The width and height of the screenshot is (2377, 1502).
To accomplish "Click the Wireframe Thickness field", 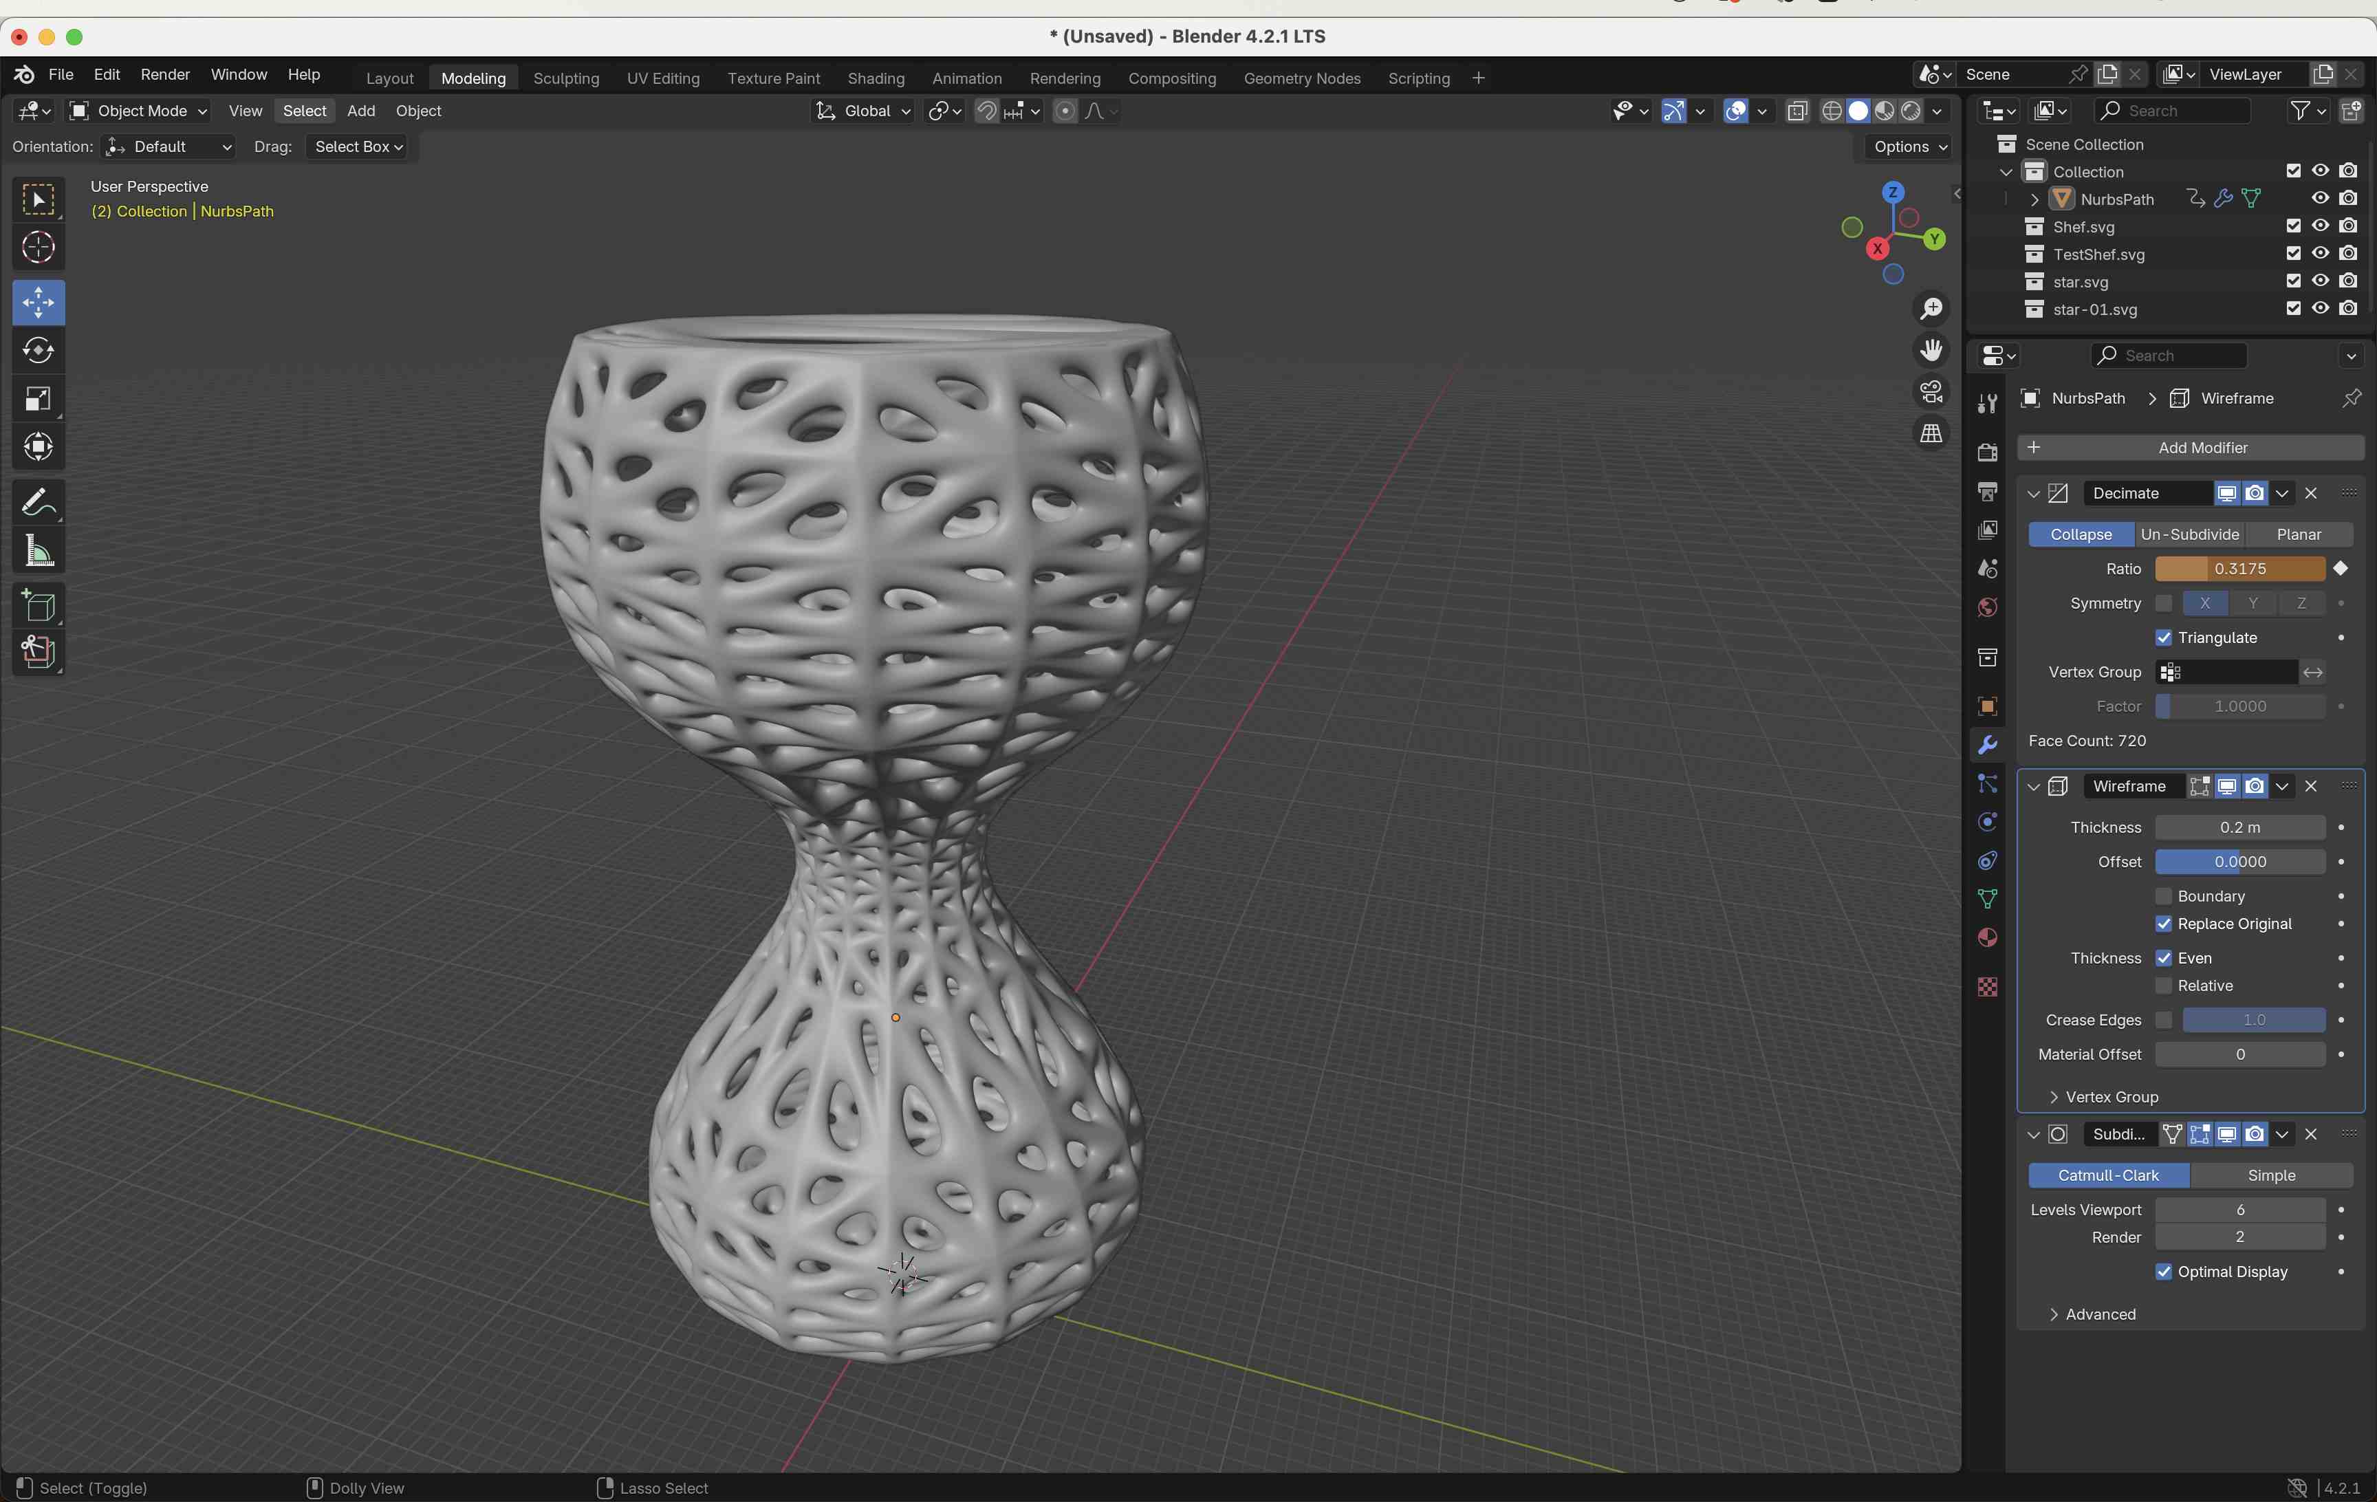I will 2240,827.
